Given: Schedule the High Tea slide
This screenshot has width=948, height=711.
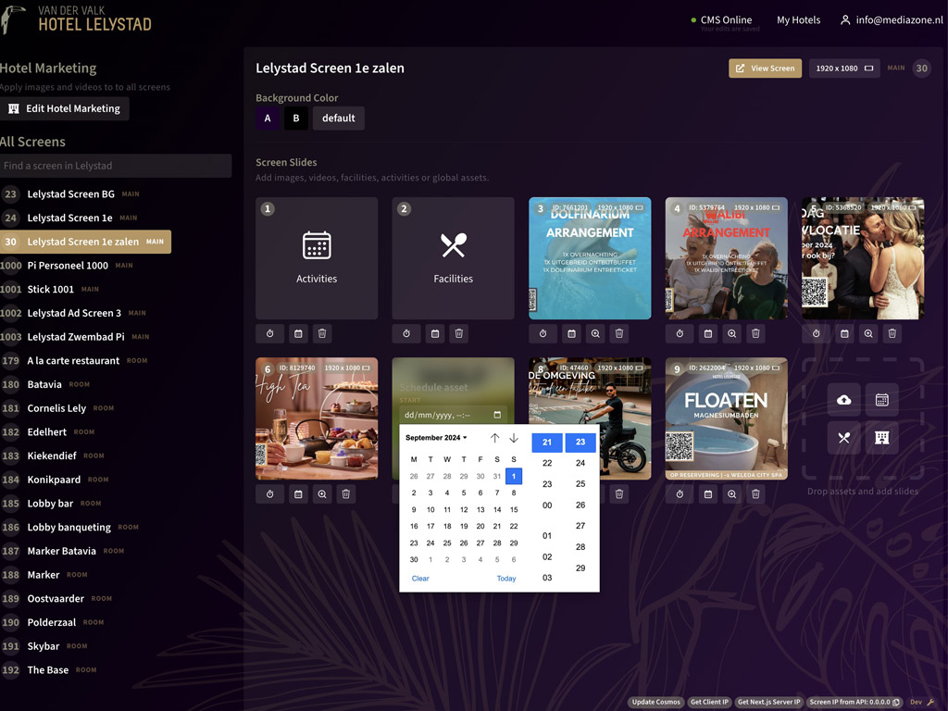Looking at the screenshot, I should coord(298,494).
